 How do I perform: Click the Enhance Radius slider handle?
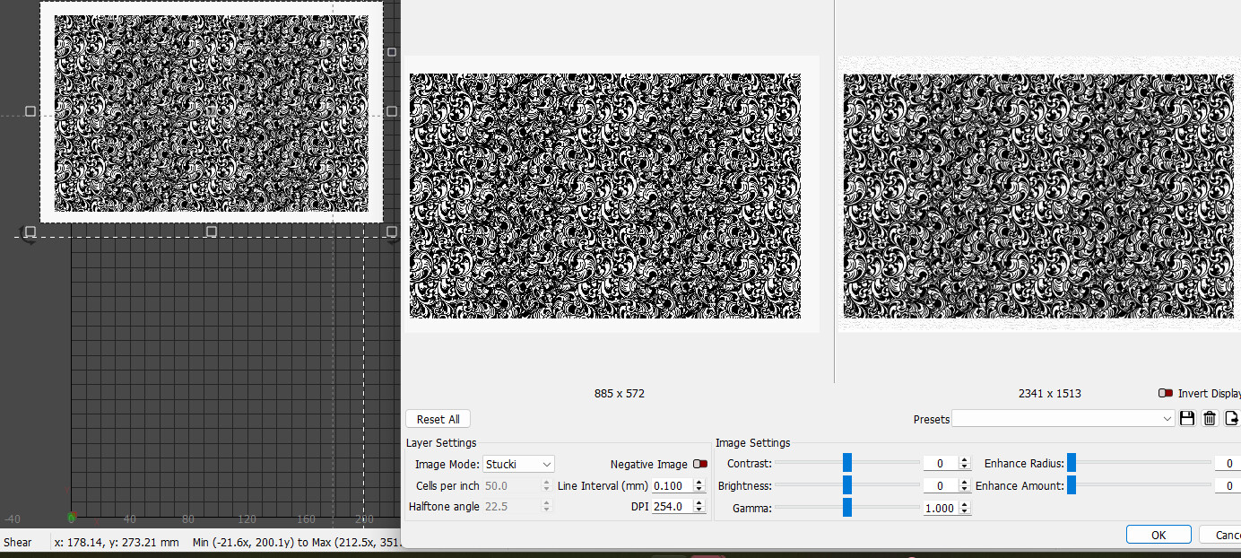point(1071,464)
